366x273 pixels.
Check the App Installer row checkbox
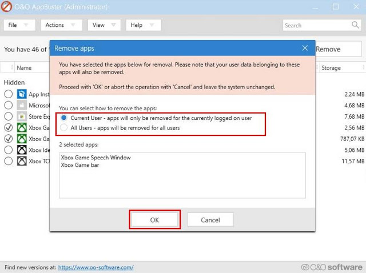click(9, 94)
